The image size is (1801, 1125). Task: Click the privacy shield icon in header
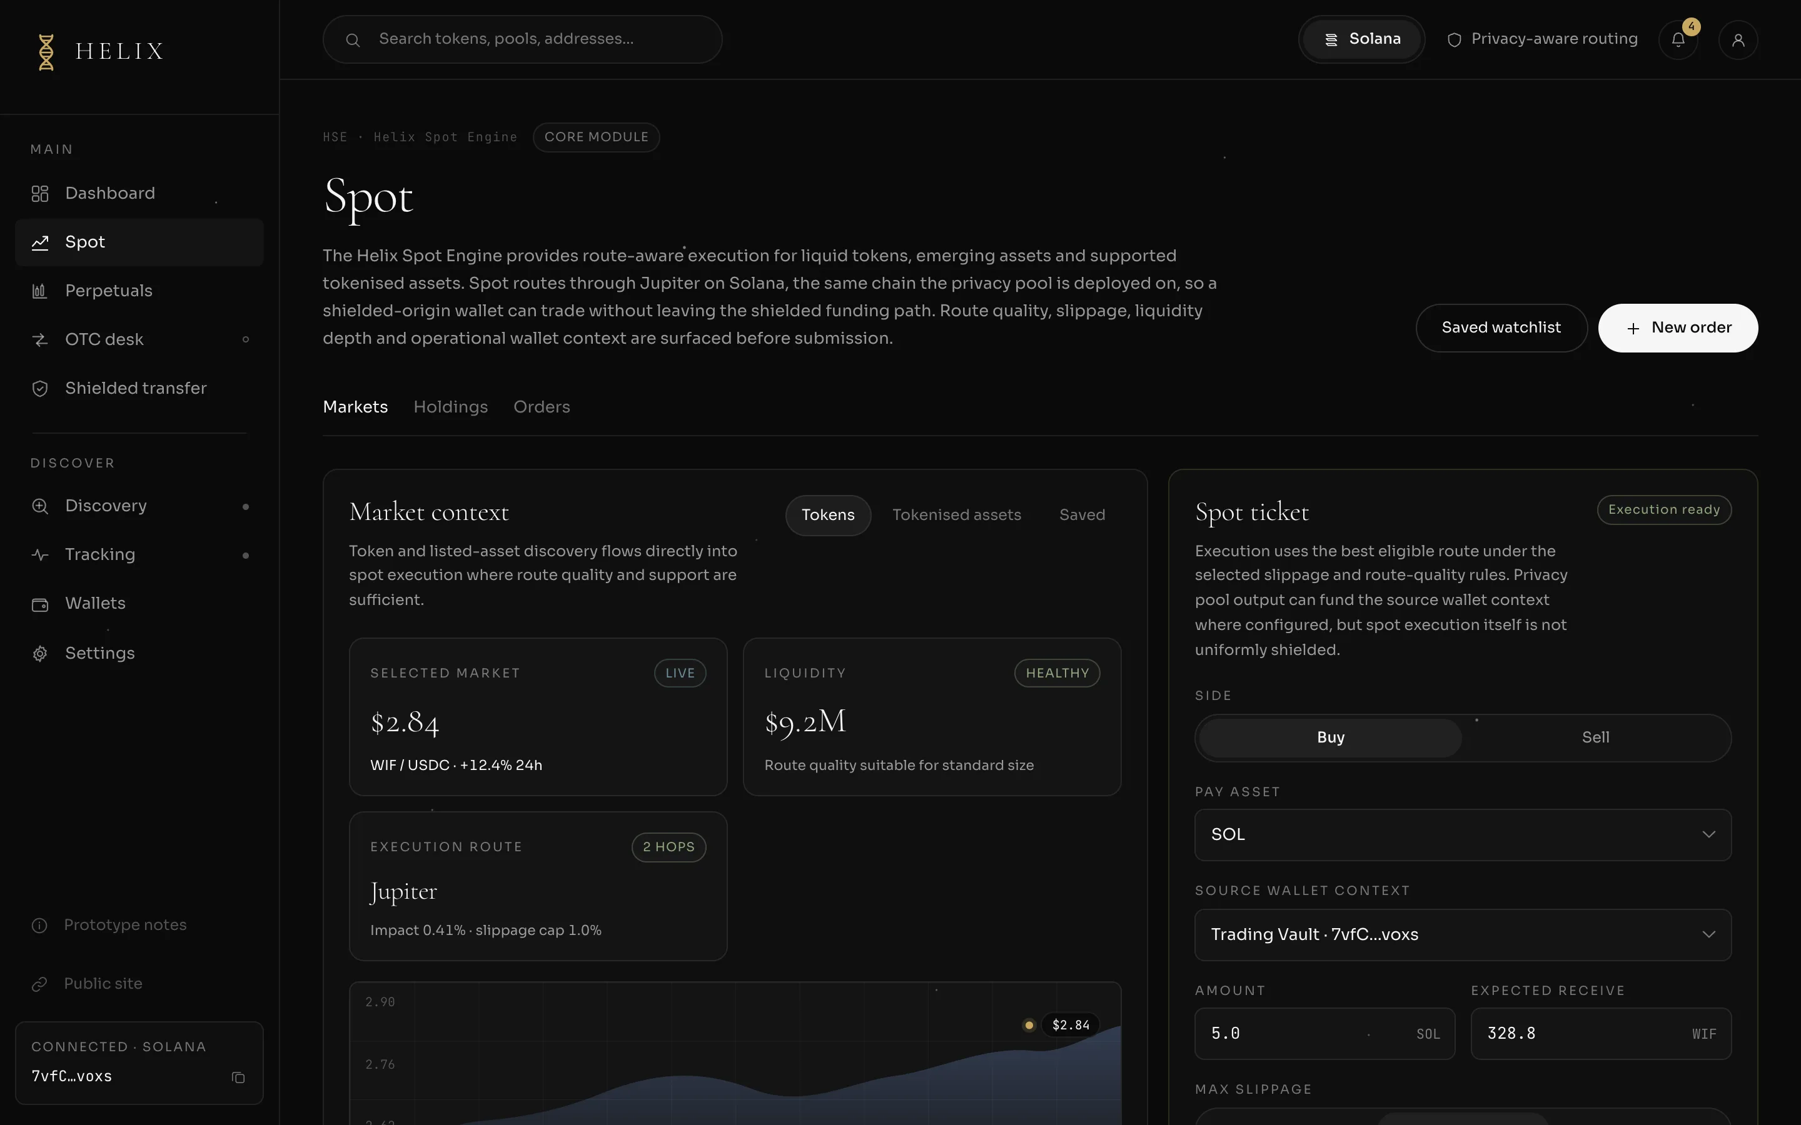click(x=1454, y=40)
